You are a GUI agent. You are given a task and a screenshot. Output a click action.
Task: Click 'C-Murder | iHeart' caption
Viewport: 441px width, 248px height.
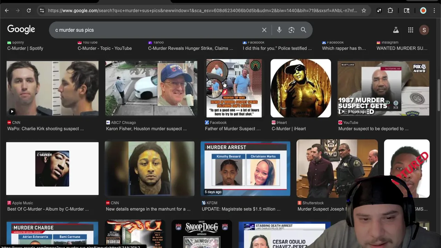click(x=289, y=128)
